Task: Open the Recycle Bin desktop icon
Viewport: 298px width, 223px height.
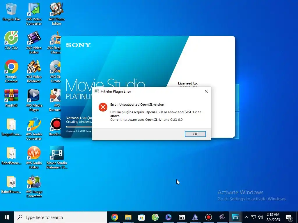Action: click(x=11, y=12)
